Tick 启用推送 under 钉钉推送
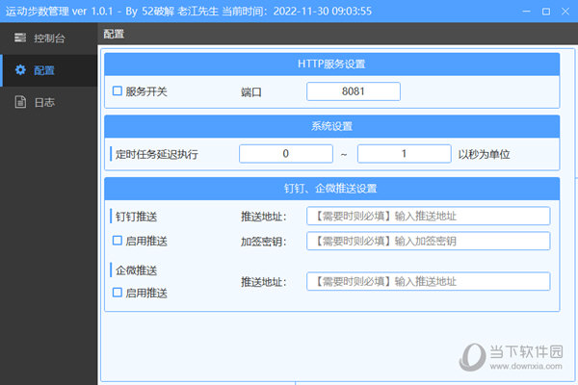 pyautogui.click(x=118, y=241)
